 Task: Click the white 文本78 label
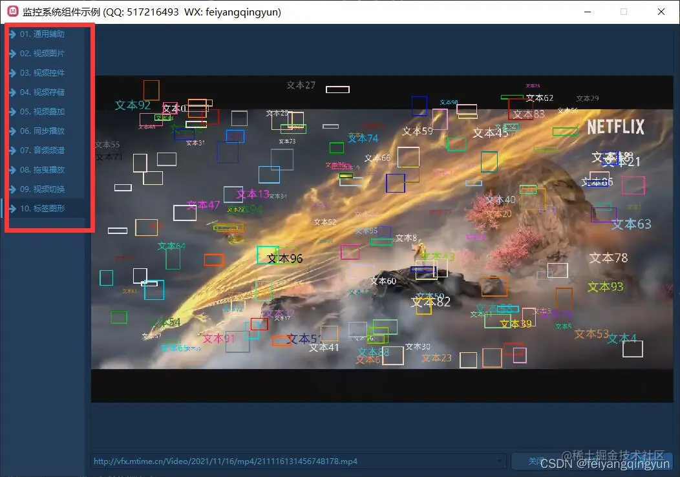point(608,258)
